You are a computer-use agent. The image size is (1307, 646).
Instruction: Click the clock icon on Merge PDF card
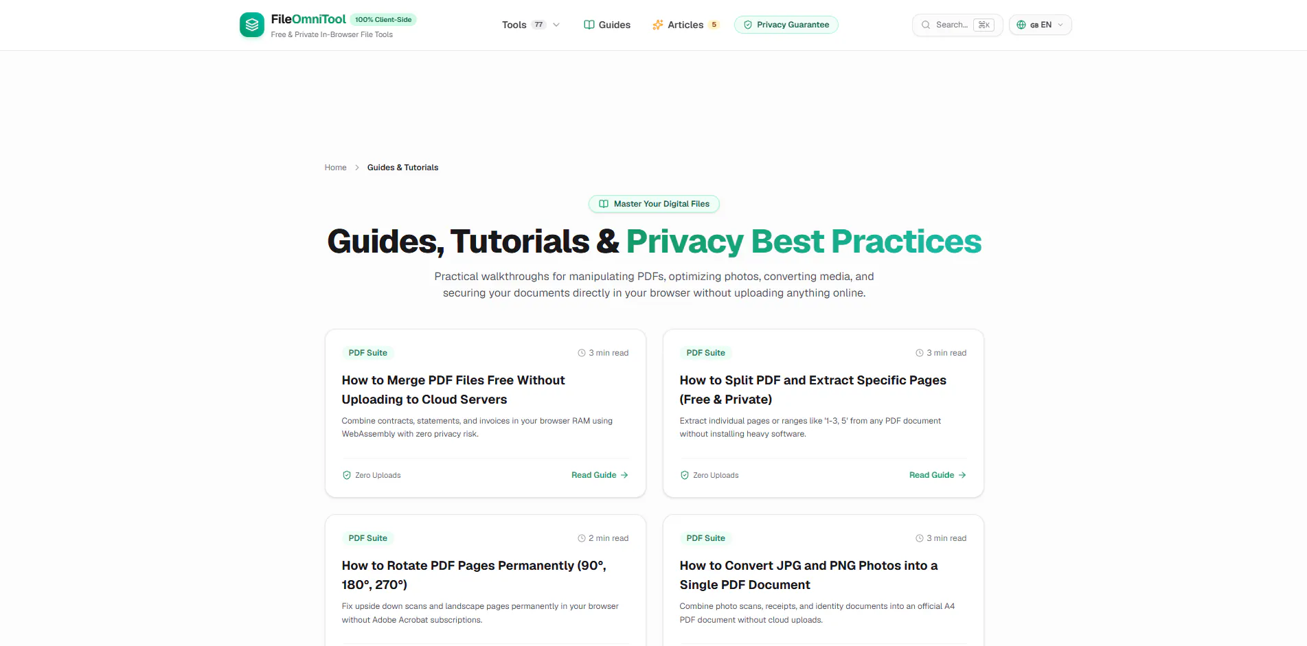click(x=582, y=353)
